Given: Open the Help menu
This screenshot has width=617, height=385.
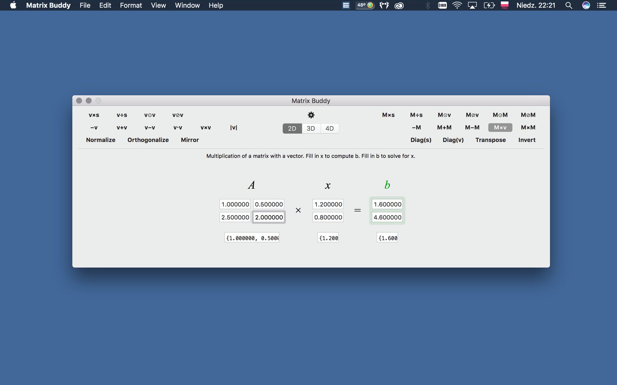Looking at the screenshot, I should click(216, 5).
